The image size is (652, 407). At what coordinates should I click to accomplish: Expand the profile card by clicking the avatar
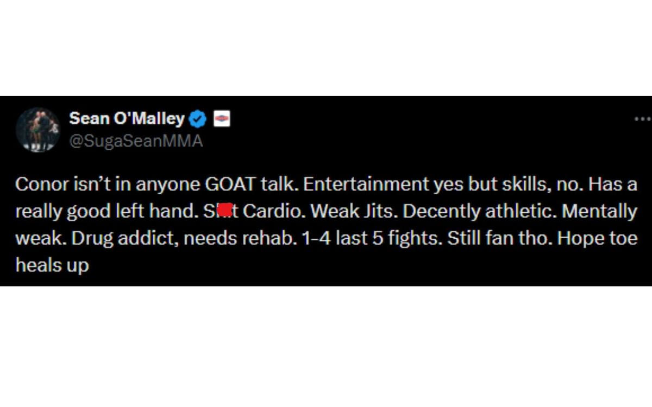point(38,130)
